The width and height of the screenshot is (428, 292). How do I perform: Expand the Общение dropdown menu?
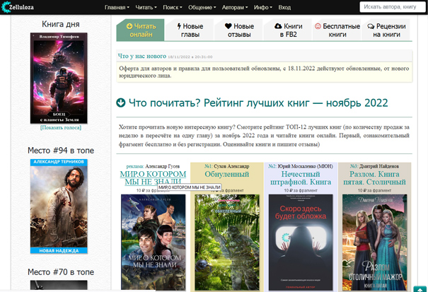pos(202,7)
